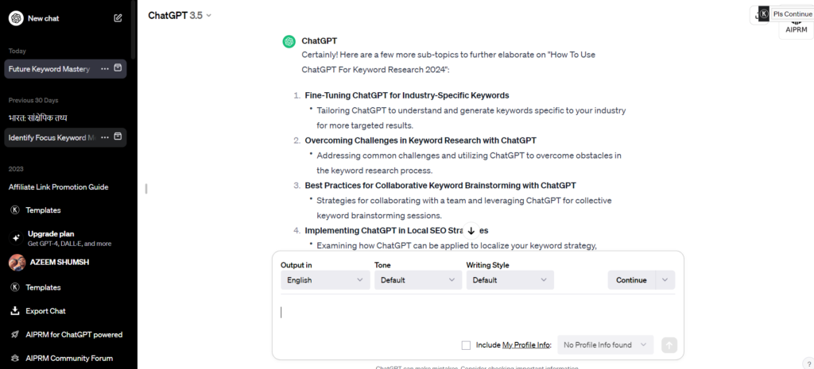Viewport: 814px width, 369px height.
Task: Click the K icon of upper Templates entry
Action: point(15,210)
